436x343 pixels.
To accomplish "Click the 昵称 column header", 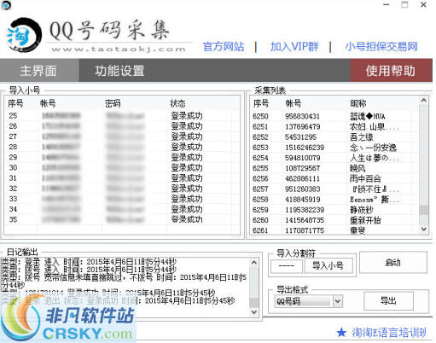I will [358, 103].
